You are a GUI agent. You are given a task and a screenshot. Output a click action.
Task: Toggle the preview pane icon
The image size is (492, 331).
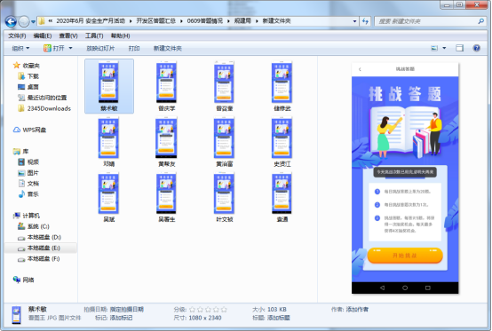(459, 48)
